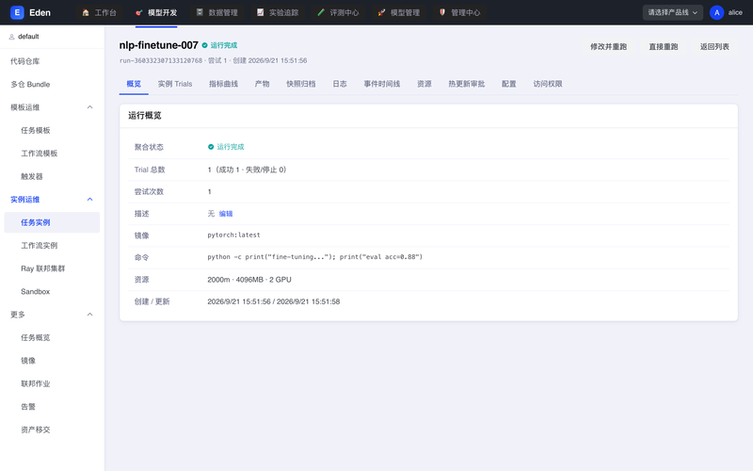This screenshot has height=471, width=753.
Task: Click the Eden logo icon
Action: click(17, 12)
